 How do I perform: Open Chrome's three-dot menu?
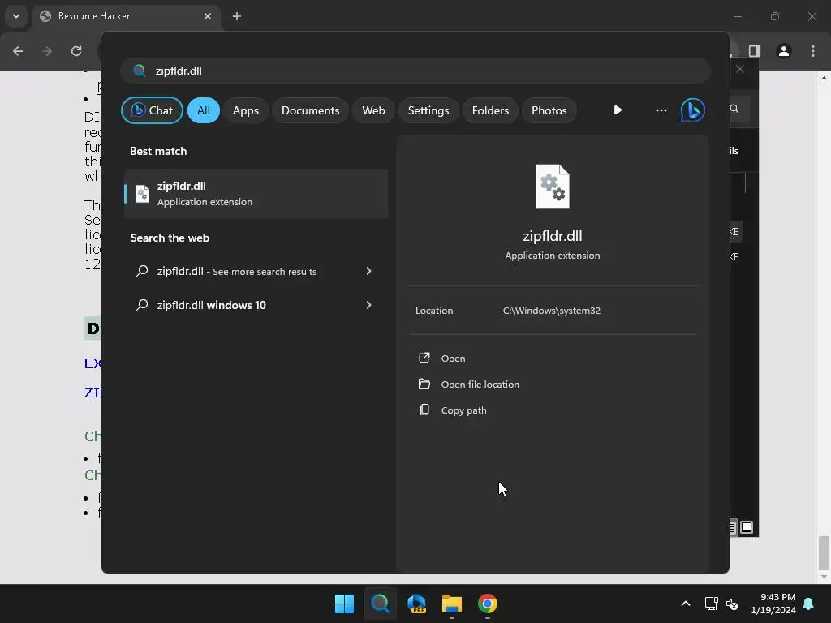[813, 51]
